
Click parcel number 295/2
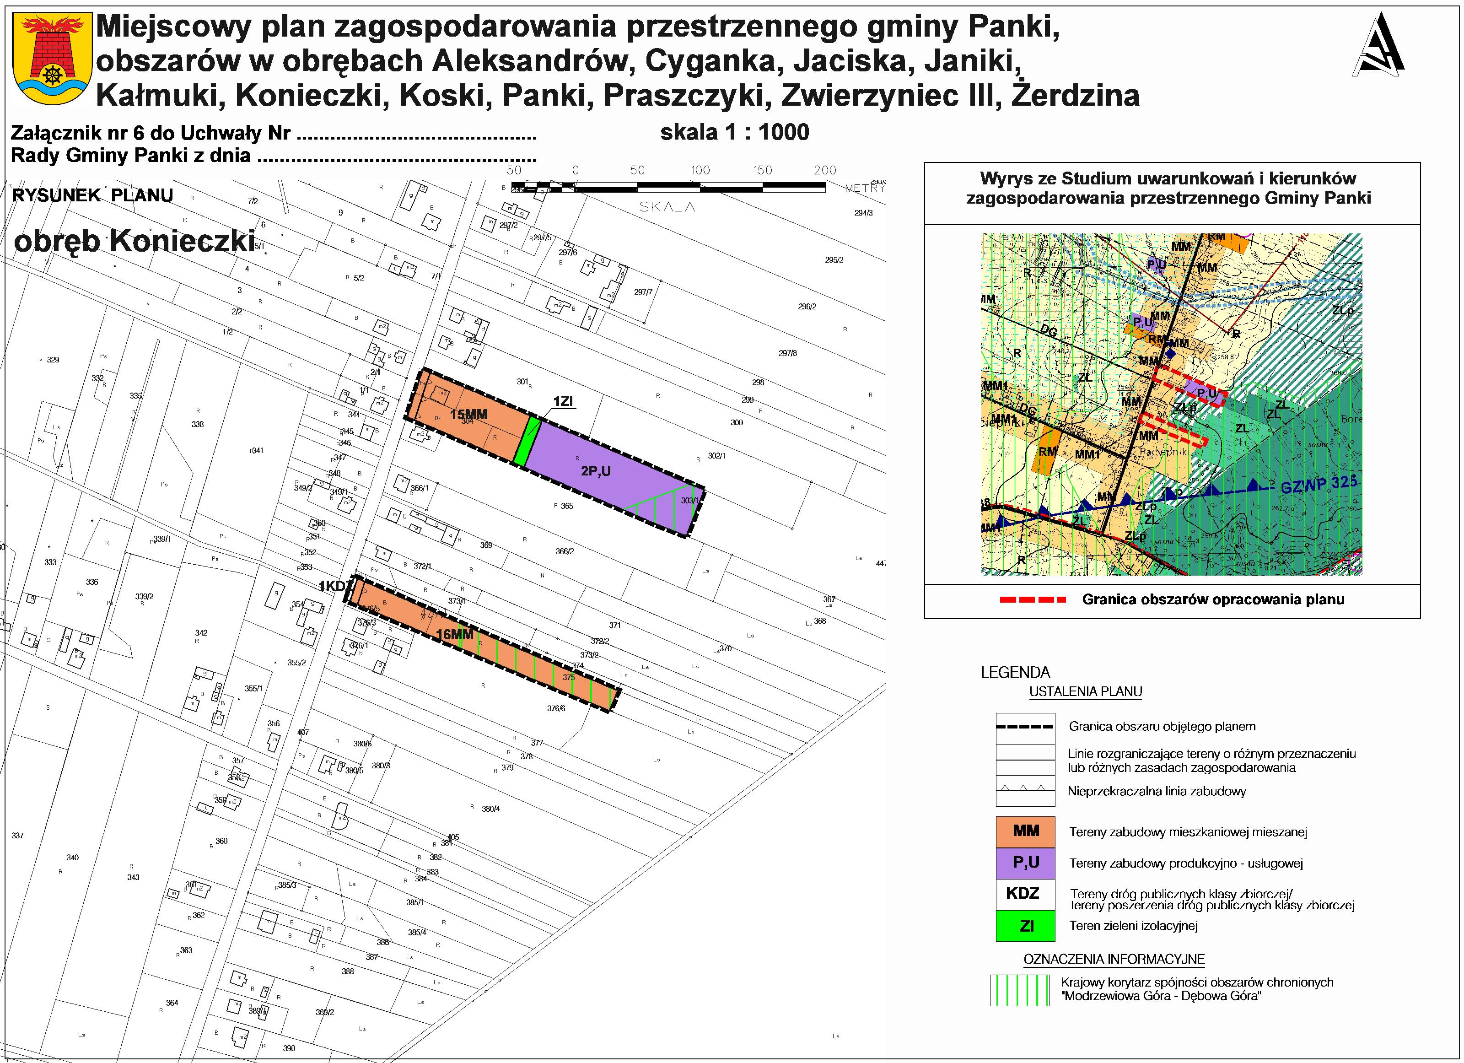834,259
